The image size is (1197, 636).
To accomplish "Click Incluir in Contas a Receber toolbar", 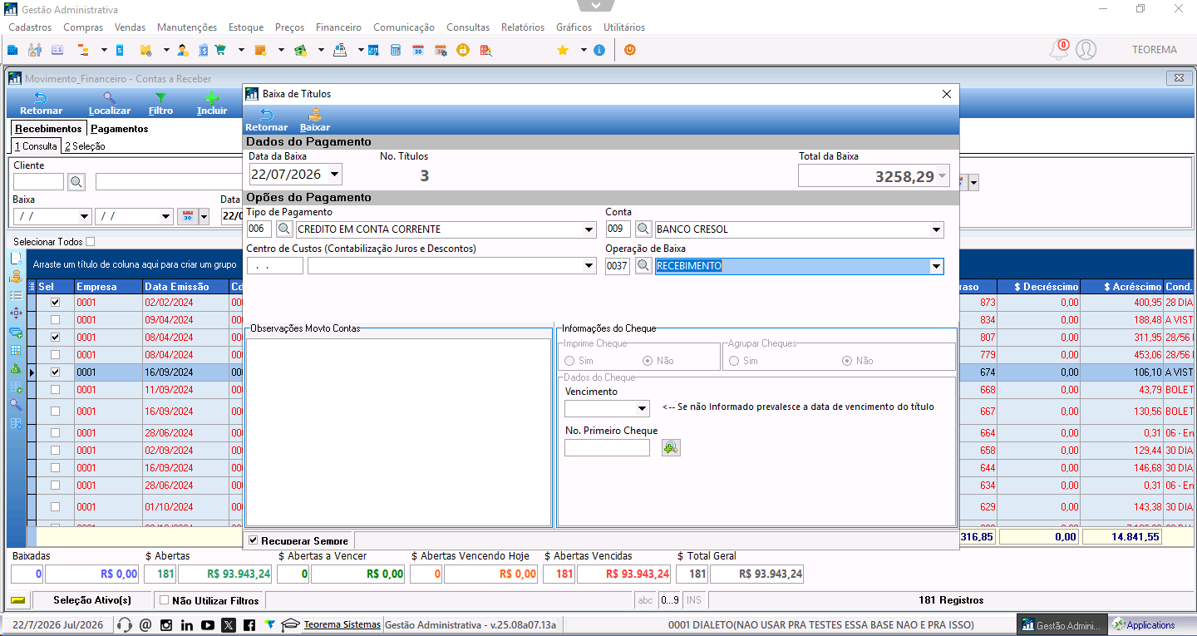I will click(x=212, y=103).
